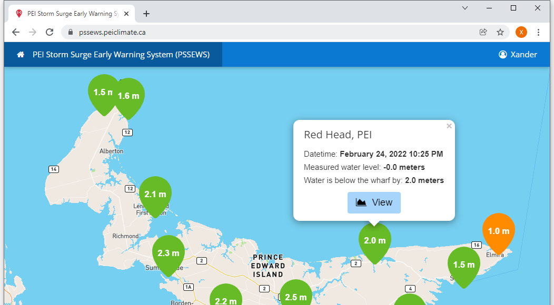Close the Red Head, PEI popup
This screenshot has height=305, width=554.
click(449, 126)
